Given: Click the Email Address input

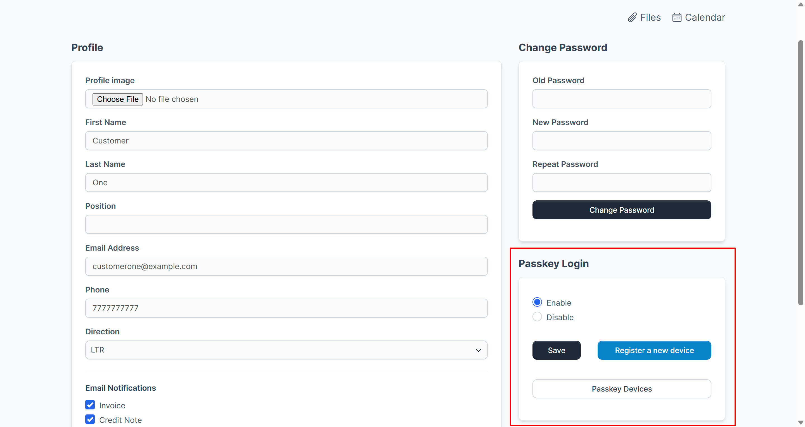Looking at the screenshot, I should [x=286, y=266].
